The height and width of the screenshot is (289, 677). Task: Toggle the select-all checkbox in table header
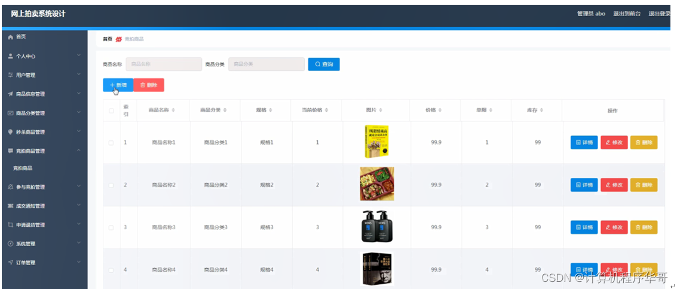click(111, 111)
